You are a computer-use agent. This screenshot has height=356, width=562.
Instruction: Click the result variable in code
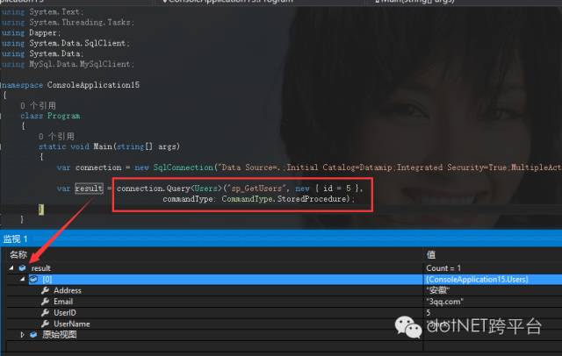pyautogui.click(x=89, y=189)
